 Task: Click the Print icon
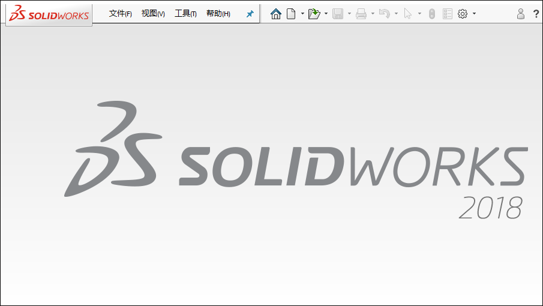click(x=361, y=14)
